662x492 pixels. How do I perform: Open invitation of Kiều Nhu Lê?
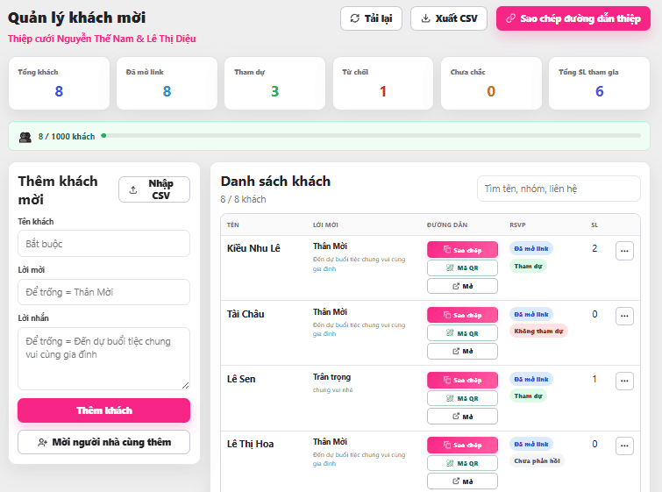tap(462, 286)
